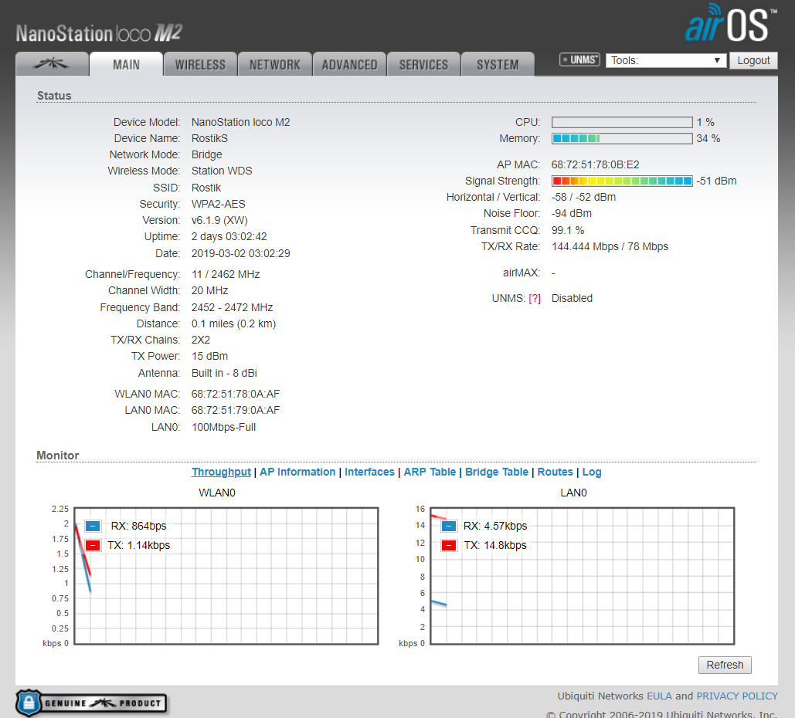Click the Horizontal / Vertical value -58 / -52 dBm

click(x=583, y=197)
